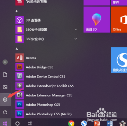
Task: Open the Documents sidebar icon
Action: point(5,75)
